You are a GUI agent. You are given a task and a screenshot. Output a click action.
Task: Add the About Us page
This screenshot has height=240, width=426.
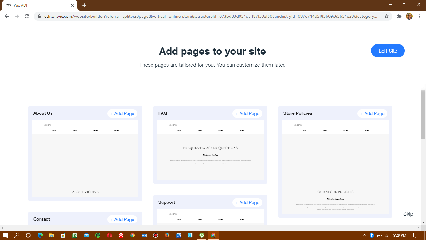(122, 113)
